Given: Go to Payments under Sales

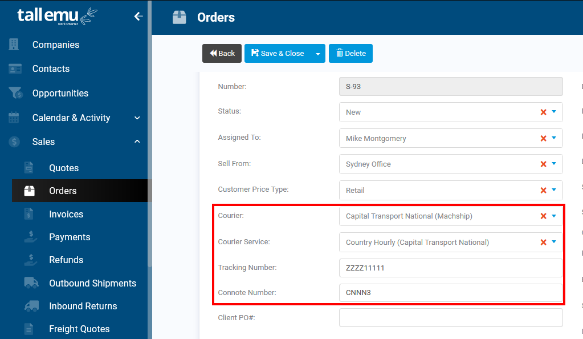Looking at the screenshot, I should point(70,237).
